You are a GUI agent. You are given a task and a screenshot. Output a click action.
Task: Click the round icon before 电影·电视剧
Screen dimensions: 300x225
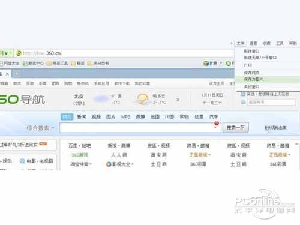tap(22, 161)
